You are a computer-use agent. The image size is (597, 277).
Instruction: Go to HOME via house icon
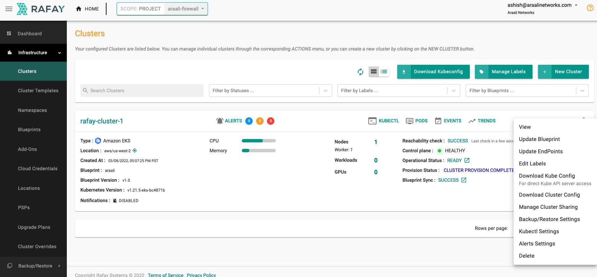pyautogui.click(x=79, y=9)
